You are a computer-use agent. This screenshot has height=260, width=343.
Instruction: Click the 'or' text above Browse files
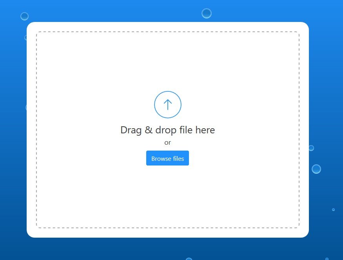[167, 143]
